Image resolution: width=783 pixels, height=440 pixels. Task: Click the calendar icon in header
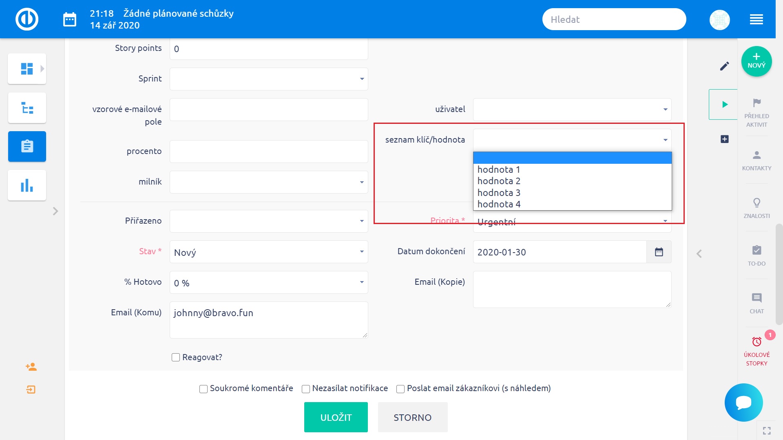coord(70,19)
